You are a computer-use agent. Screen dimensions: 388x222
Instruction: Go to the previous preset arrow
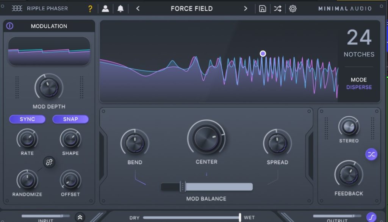click(138, 9)
